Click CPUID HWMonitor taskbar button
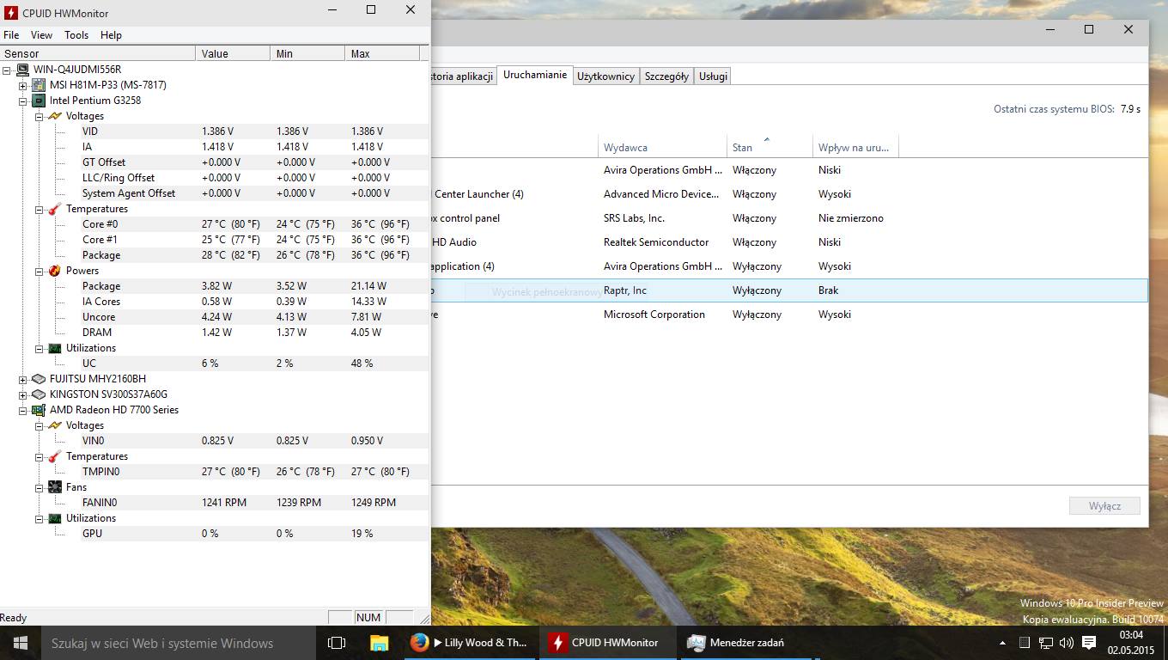This screenshot has width=1168, height=660. (608, 643)
